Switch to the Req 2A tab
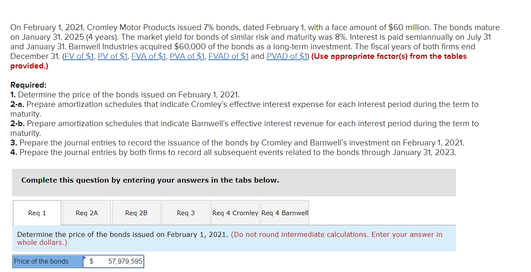531x272 pixels. pos(86,213)
